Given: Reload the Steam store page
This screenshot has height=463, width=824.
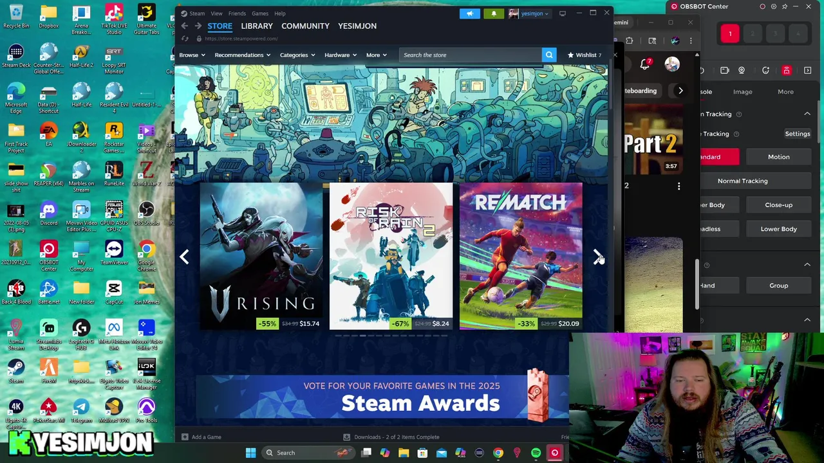Looking at the screenshot, I should 185,39.
